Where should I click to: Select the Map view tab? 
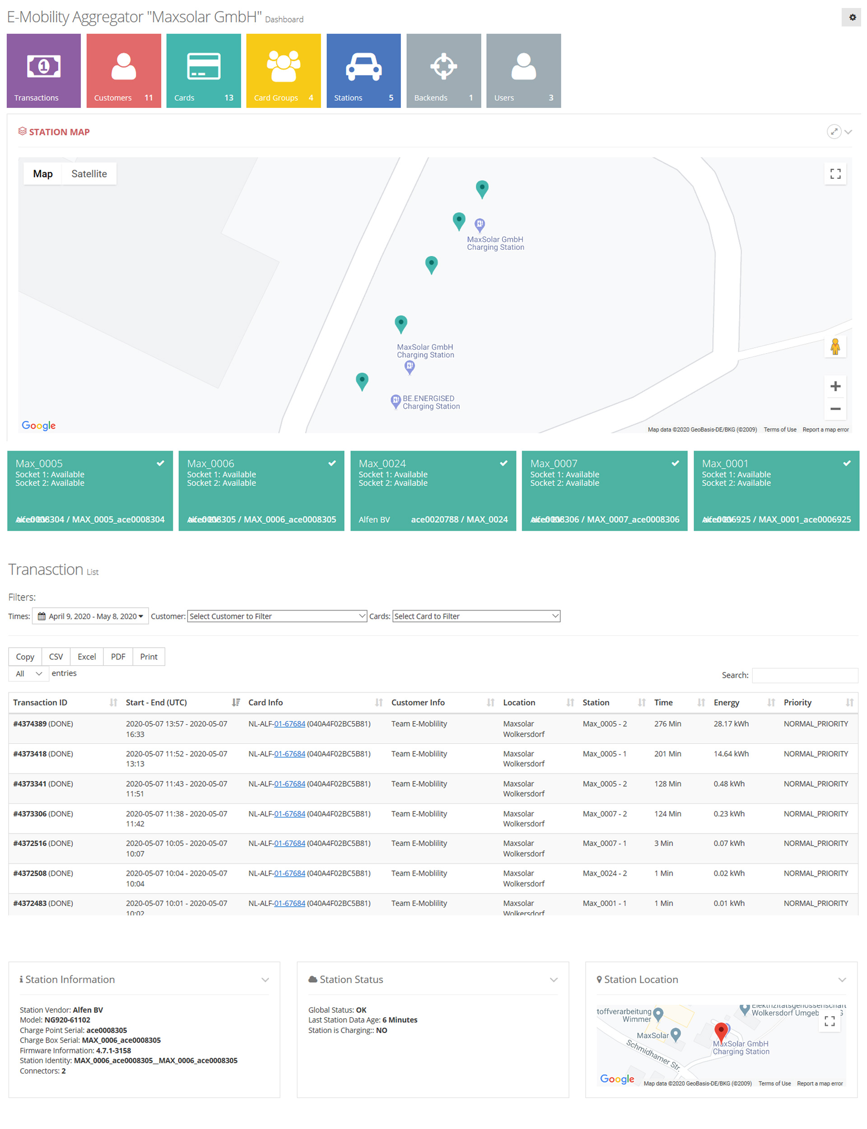coord(43,174)
